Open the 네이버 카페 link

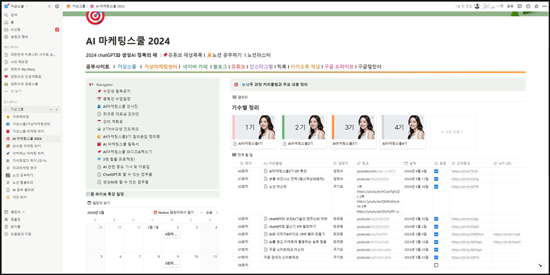[x=195, y=67]
